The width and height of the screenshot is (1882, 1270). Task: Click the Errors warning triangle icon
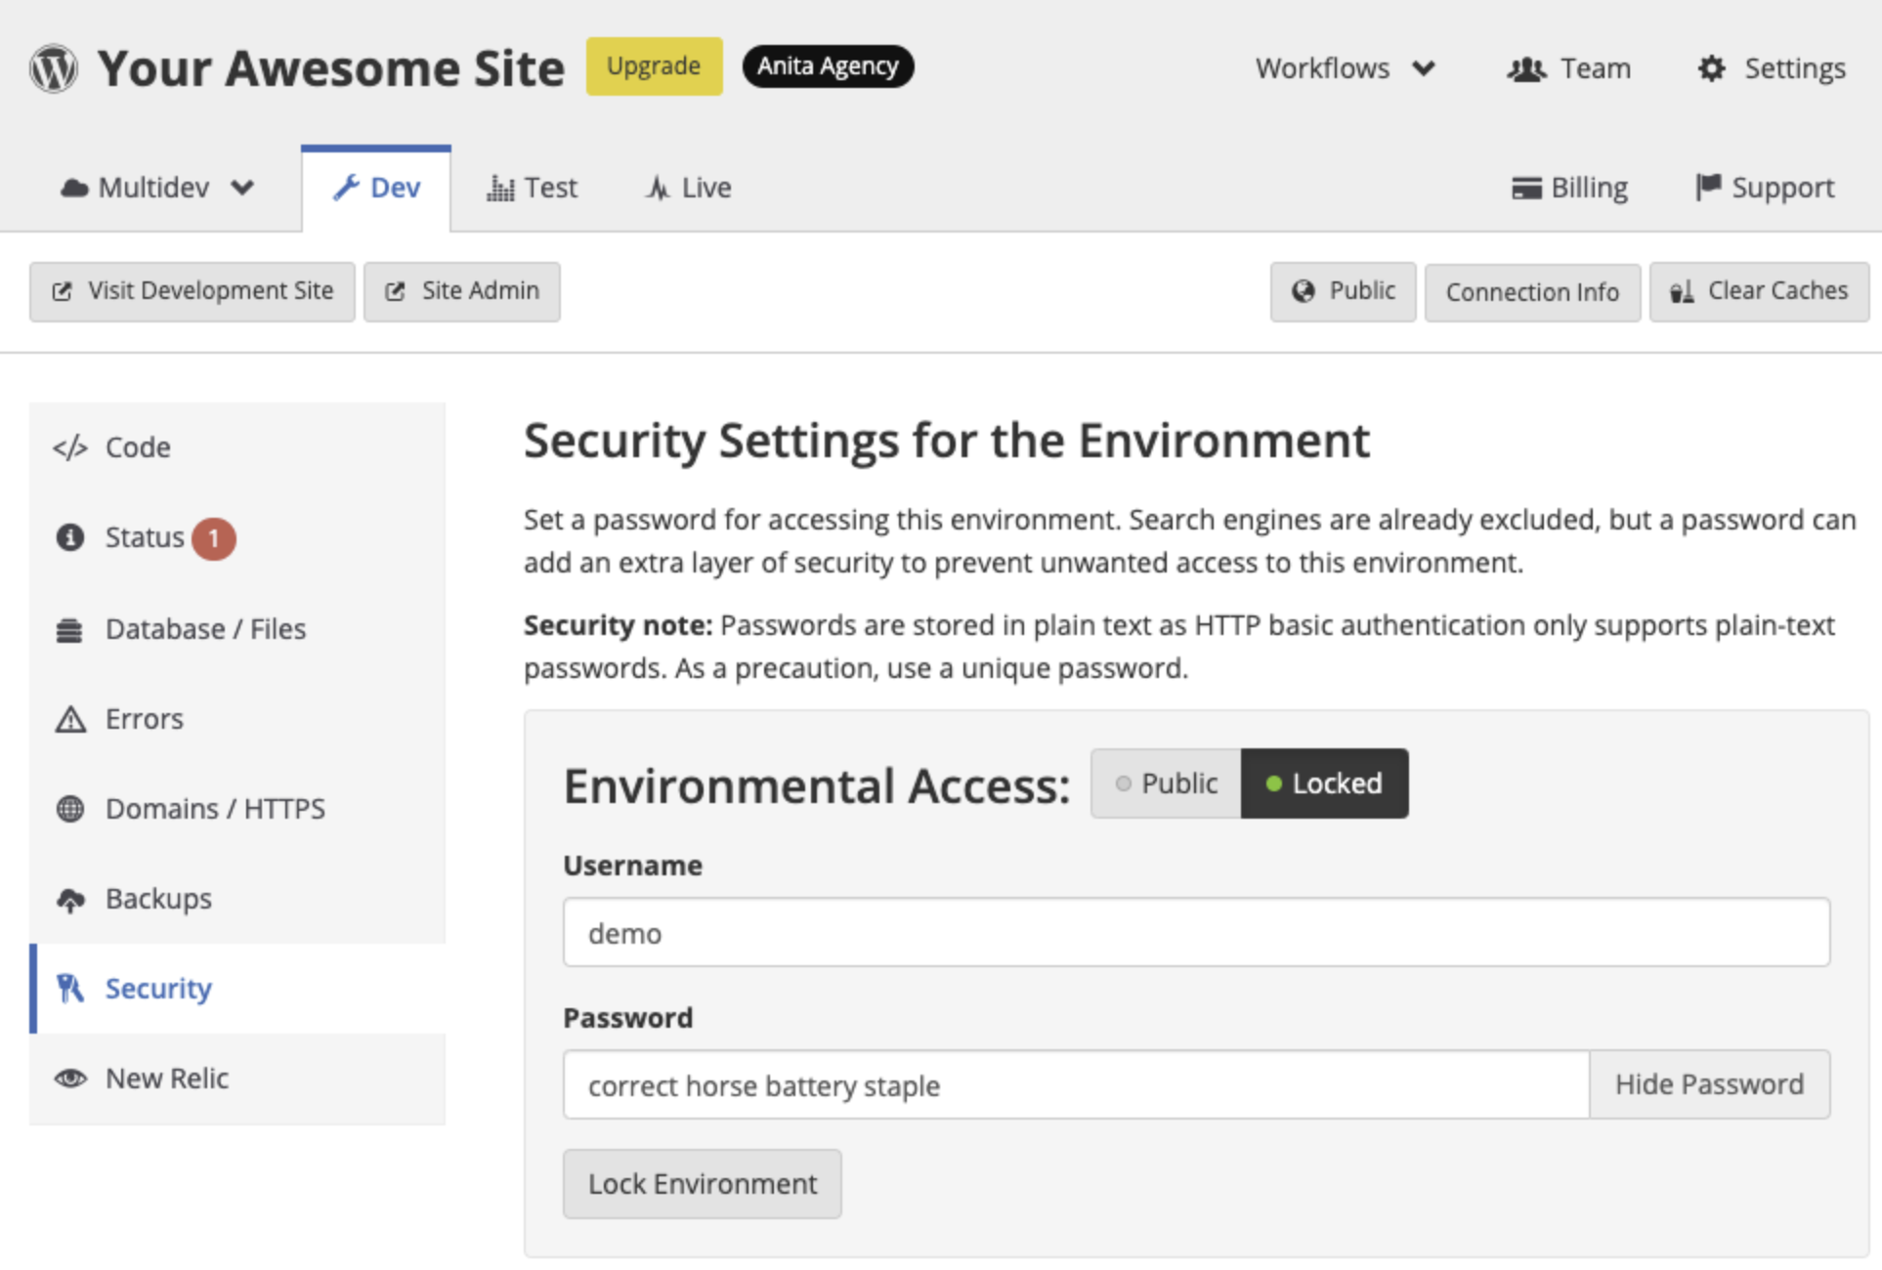69,719
